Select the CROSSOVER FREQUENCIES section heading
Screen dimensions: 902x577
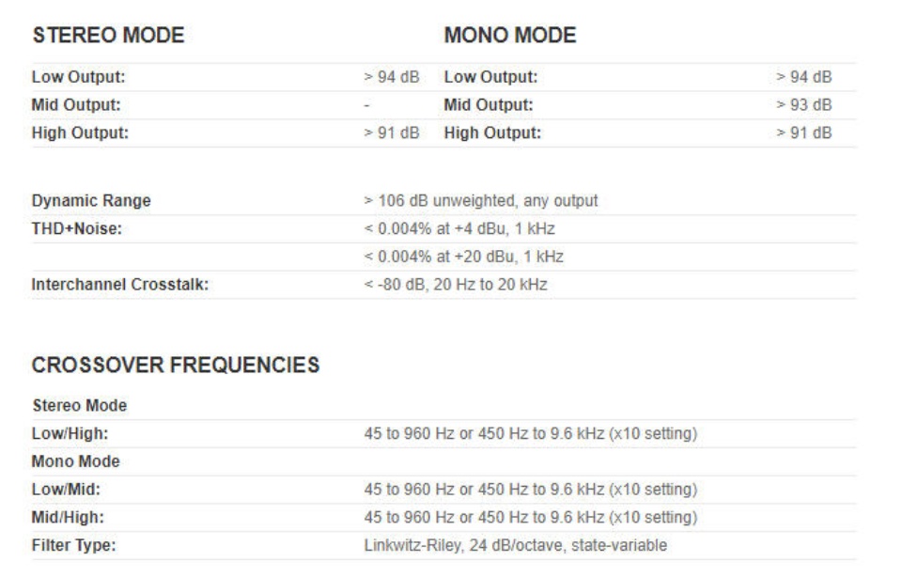(x=176, y=366)
